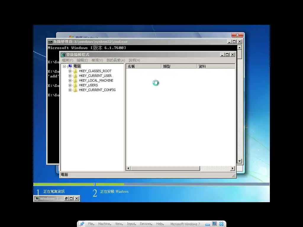Click the HKEY_LOCAL_MACHINE folder icon
The image size is (303, 227).
point(75,80)
